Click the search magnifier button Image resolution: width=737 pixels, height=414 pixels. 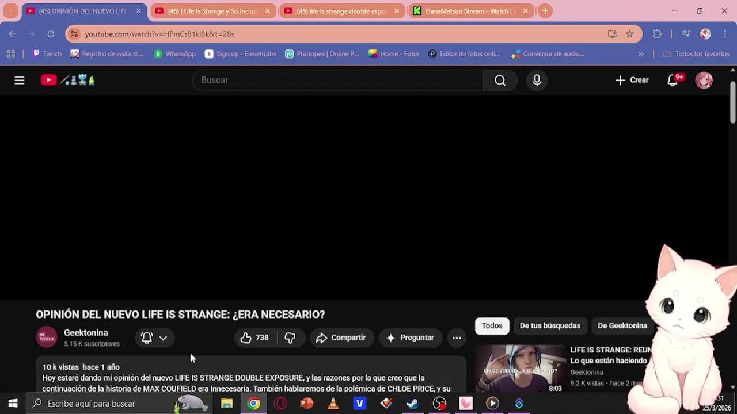pyautogui.click(x=500, y=80)
